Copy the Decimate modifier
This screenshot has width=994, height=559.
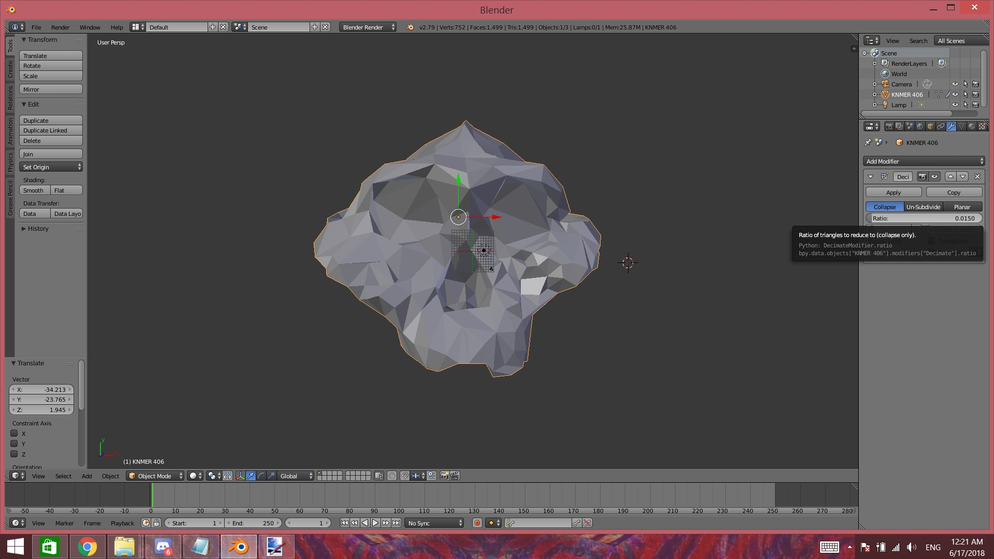click(954, 192)
